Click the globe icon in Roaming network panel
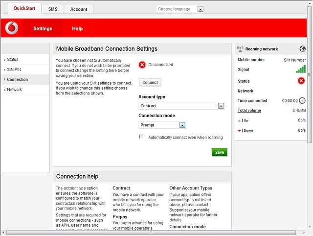Image resolution: width=313 pixels, height=236 pixels. click(302, 49)
